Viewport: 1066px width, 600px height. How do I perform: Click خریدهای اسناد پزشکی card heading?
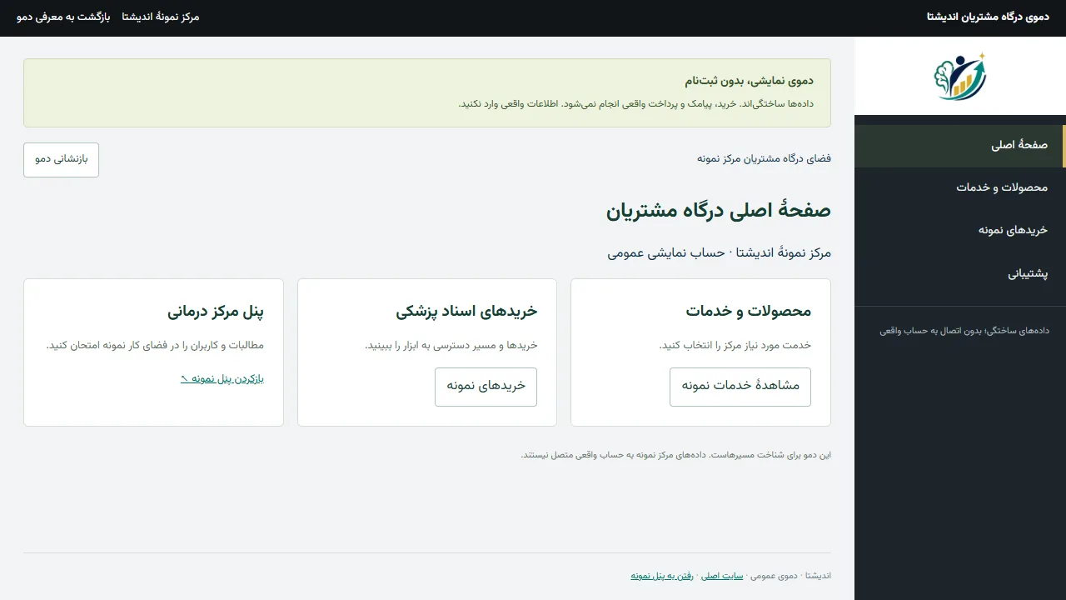tap(467, 312)
